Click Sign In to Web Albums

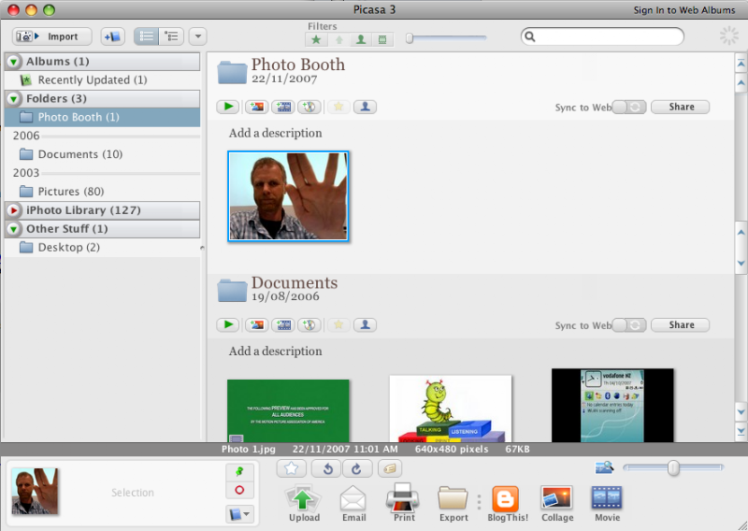[x=684, y=10]
